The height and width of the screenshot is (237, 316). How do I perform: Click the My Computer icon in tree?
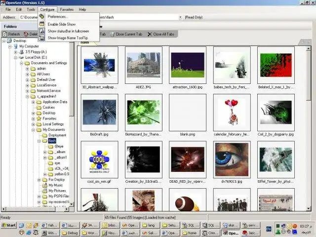15,46
